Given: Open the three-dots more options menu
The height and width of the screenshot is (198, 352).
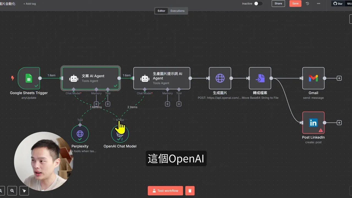Looking at the screenshot, I should [318, 4].
